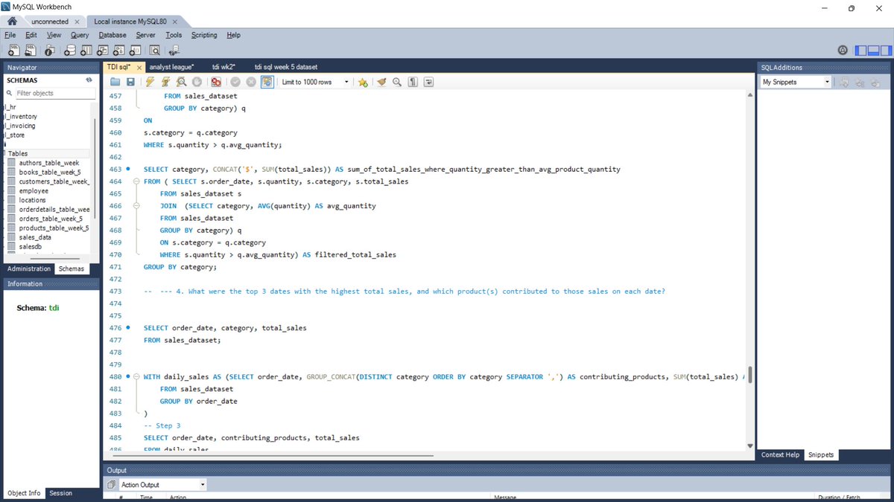Switch to analyst league tab

(171, 67)
